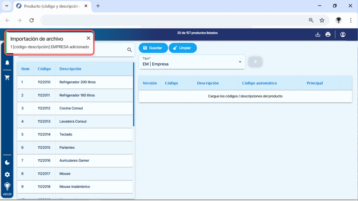Open notifications bell in sidebar
Viewport: 358px width, 201px height.
pyautogui.click(x=7, y=63)
